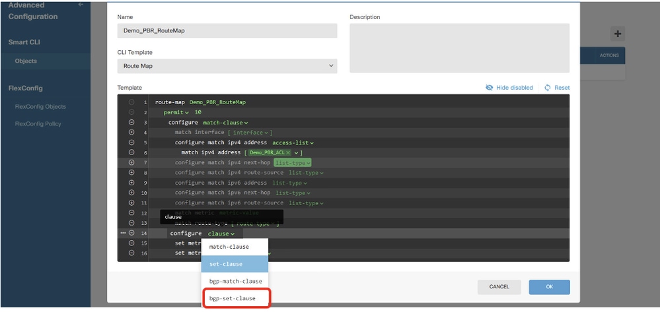The width and height of the screenshot is (660, 312).
Task: Click the minus icon on line 16
Action: coord(131,253)
